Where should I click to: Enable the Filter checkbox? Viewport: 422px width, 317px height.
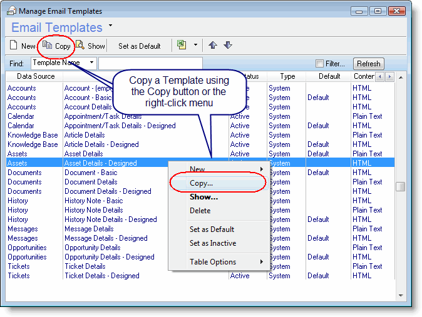320,64
